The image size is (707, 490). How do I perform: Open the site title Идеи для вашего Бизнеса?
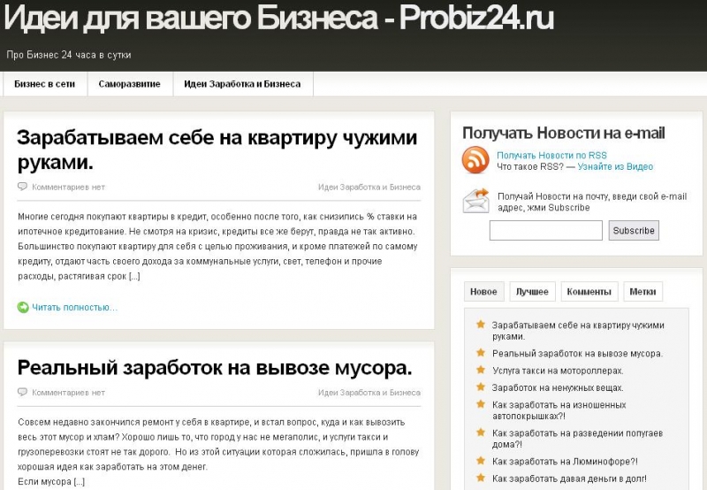[x=278, y=18]
